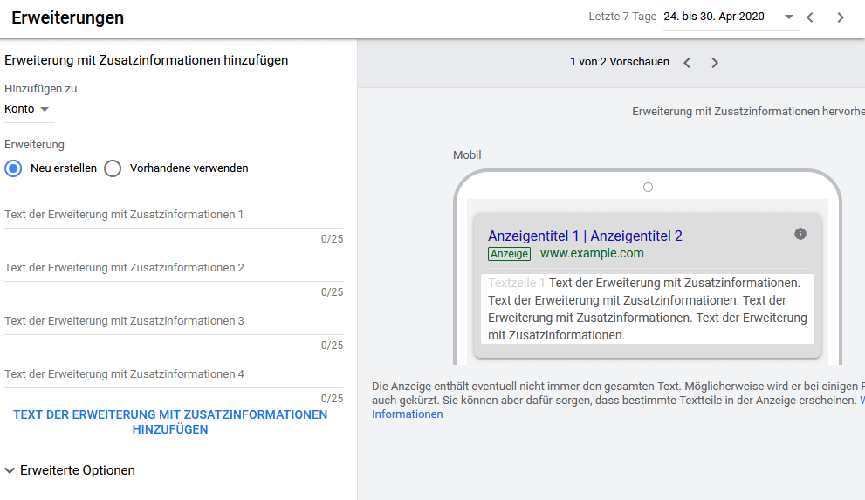The height and width of the screenshot is (500, 865).
Task: Go to the next date range arrow
Action: pyautogui.click(x=840, y=17)
